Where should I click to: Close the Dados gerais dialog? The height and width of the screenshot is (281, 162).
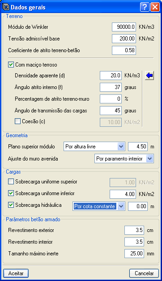click(x=155, y=7)
